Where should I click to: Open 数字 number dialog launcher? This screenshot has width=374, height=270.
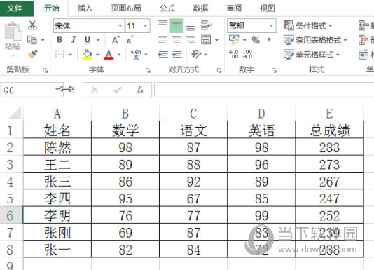(x=274, y=71)
